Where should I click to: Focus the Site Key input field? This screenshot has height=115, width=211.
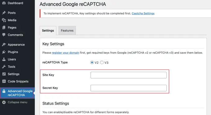point(128,75)
